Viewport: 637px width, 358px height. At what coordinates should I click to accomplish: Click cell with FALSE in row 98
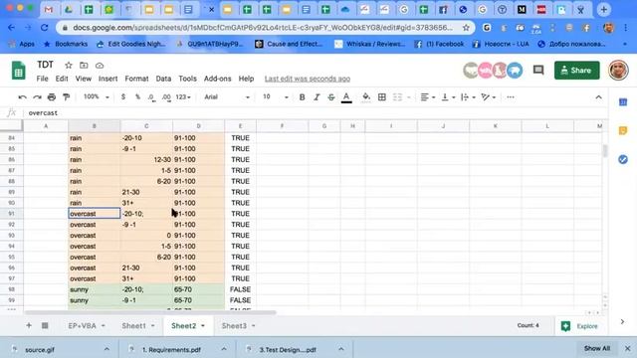(240, 289)
